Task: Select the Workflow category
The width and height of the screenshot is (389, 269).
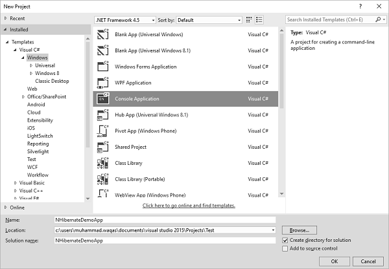Action: (38, 175)
